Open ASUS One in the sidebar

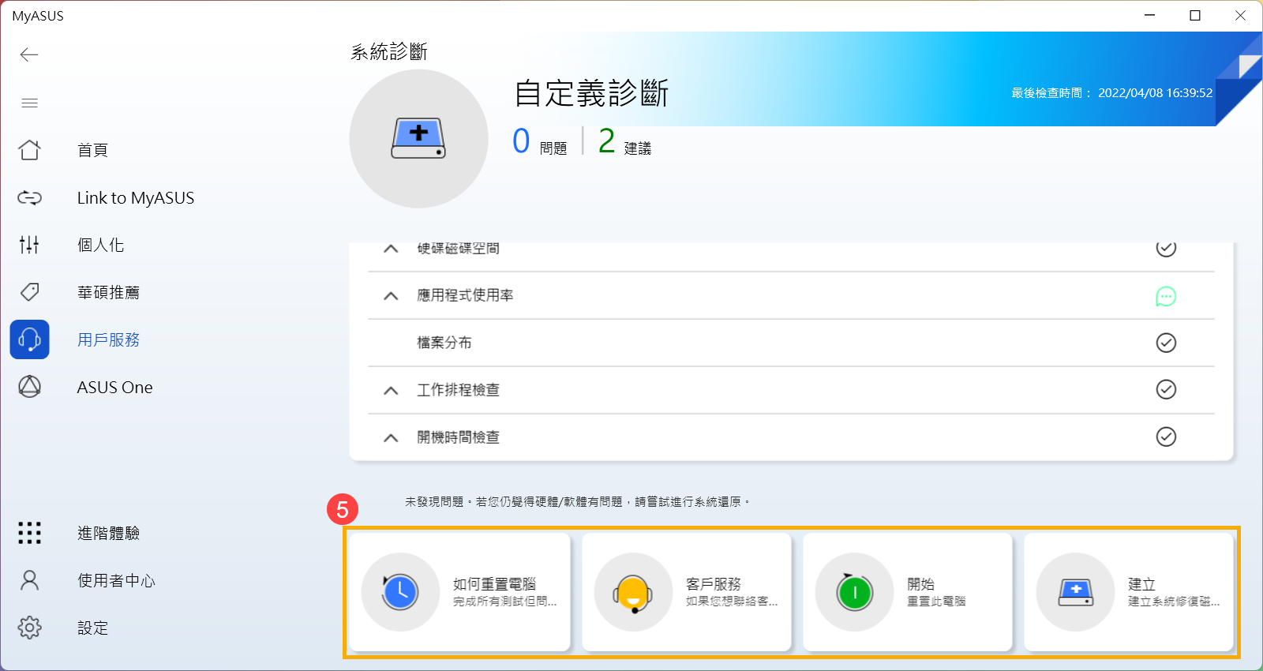pyautogui.click(x=115, y=388)
